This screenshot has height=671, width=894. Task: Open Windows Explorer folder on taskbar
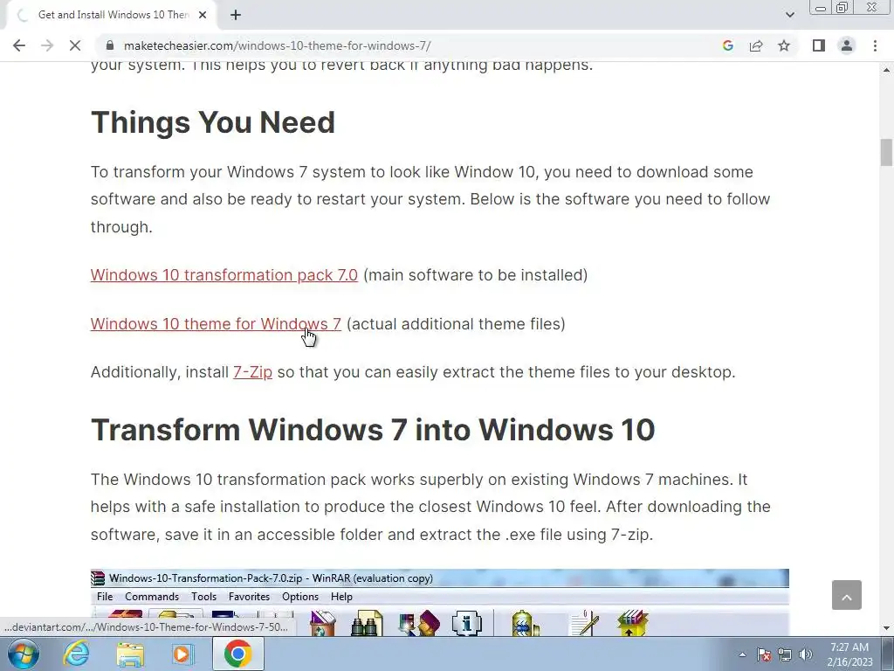click(130, 654)
